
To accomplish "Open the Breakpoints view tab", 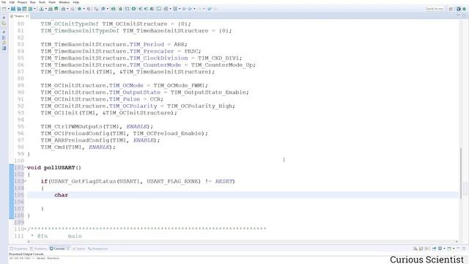I will click(97, 249).
